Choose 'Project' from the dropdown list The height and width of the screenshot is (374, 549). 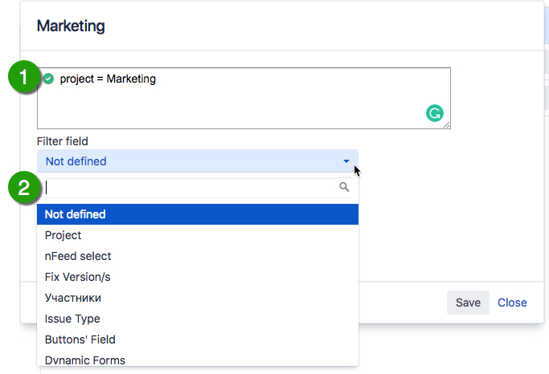(x=64, y=235)
